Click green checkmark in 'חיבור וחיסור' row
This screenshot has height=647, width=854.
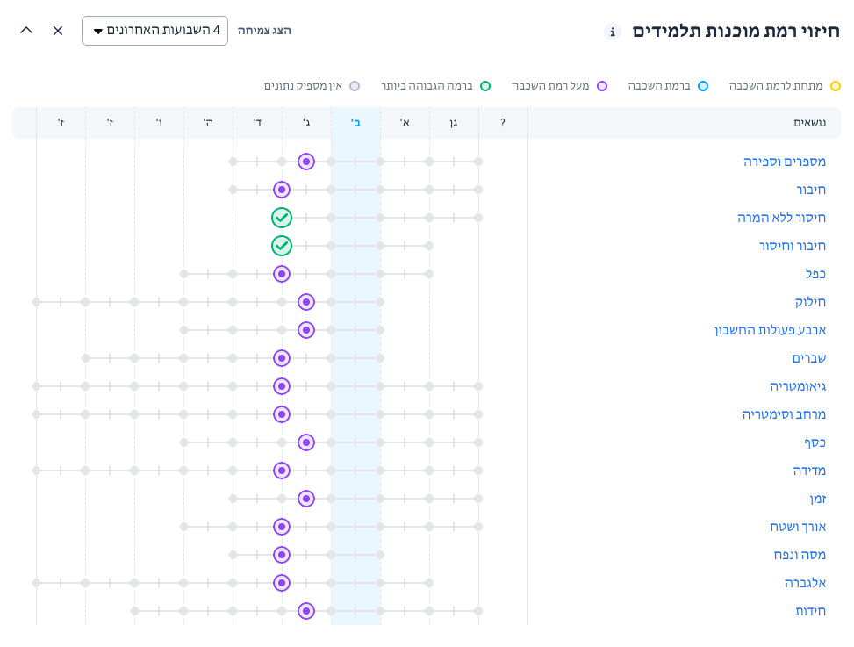point(282,246)
